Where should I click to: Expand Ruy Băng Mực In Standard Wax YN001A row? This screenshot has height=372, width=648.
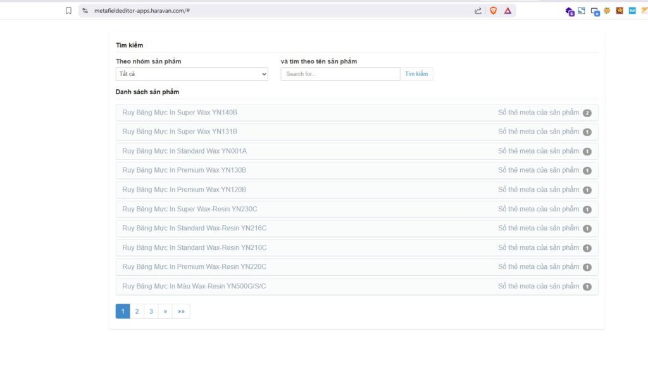click(x=184, y=151)
